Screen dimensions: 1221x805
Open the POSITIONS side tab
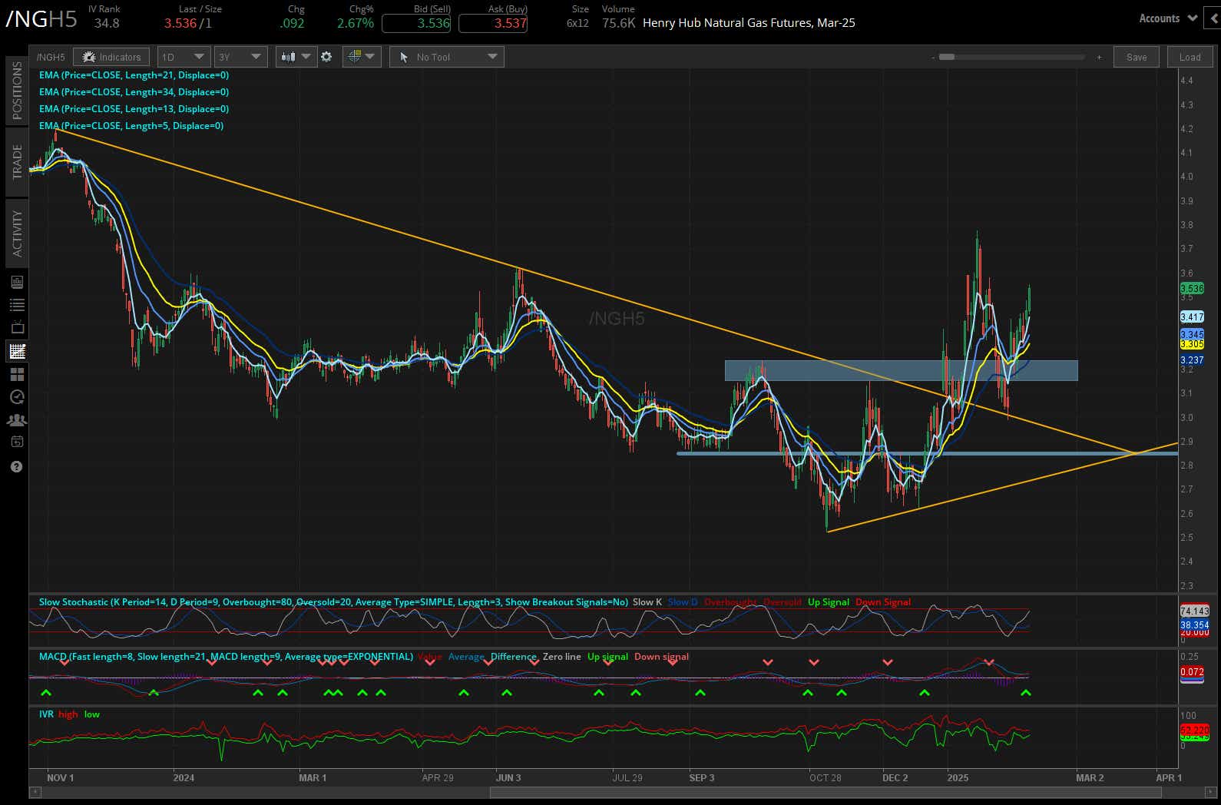click(x=17, y=91)
